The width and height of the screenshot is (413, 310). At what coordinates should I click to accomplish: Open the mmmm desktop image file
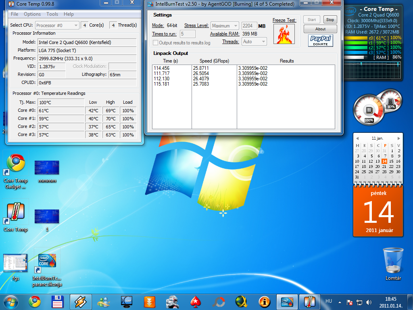click(47, 168)
